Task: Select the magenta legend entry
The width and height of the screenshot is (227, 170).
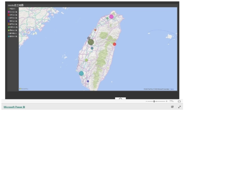Action: coord(13,12)
